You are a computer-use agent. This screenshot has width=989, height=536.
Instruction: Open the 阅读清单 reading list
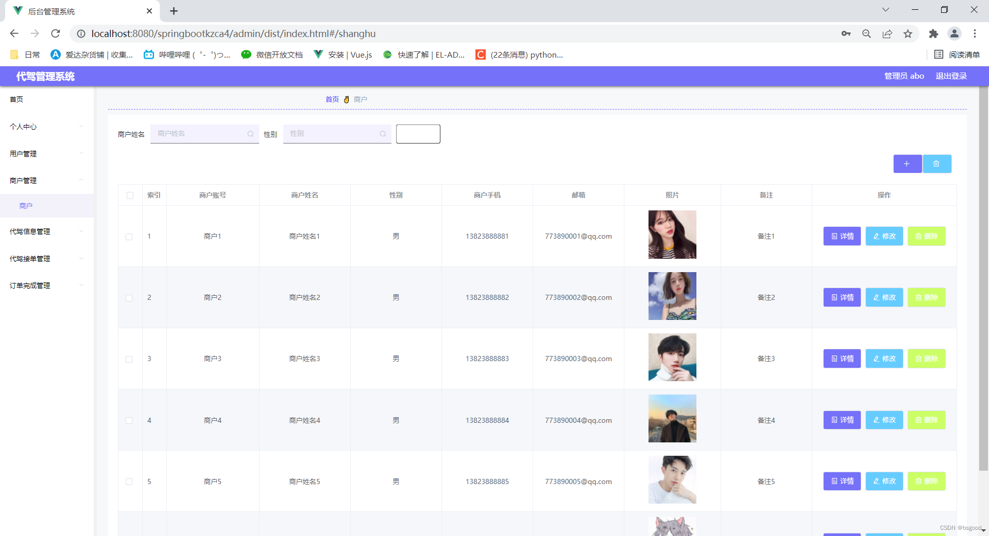[x=957, y=55]
